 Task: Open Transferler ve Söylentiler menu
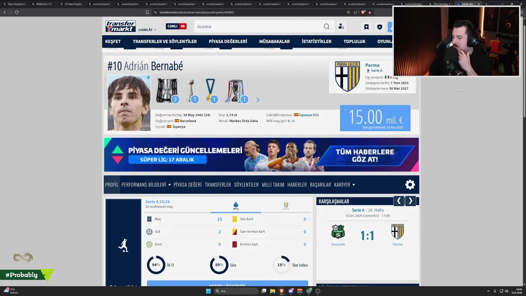(x=165, y=42)
